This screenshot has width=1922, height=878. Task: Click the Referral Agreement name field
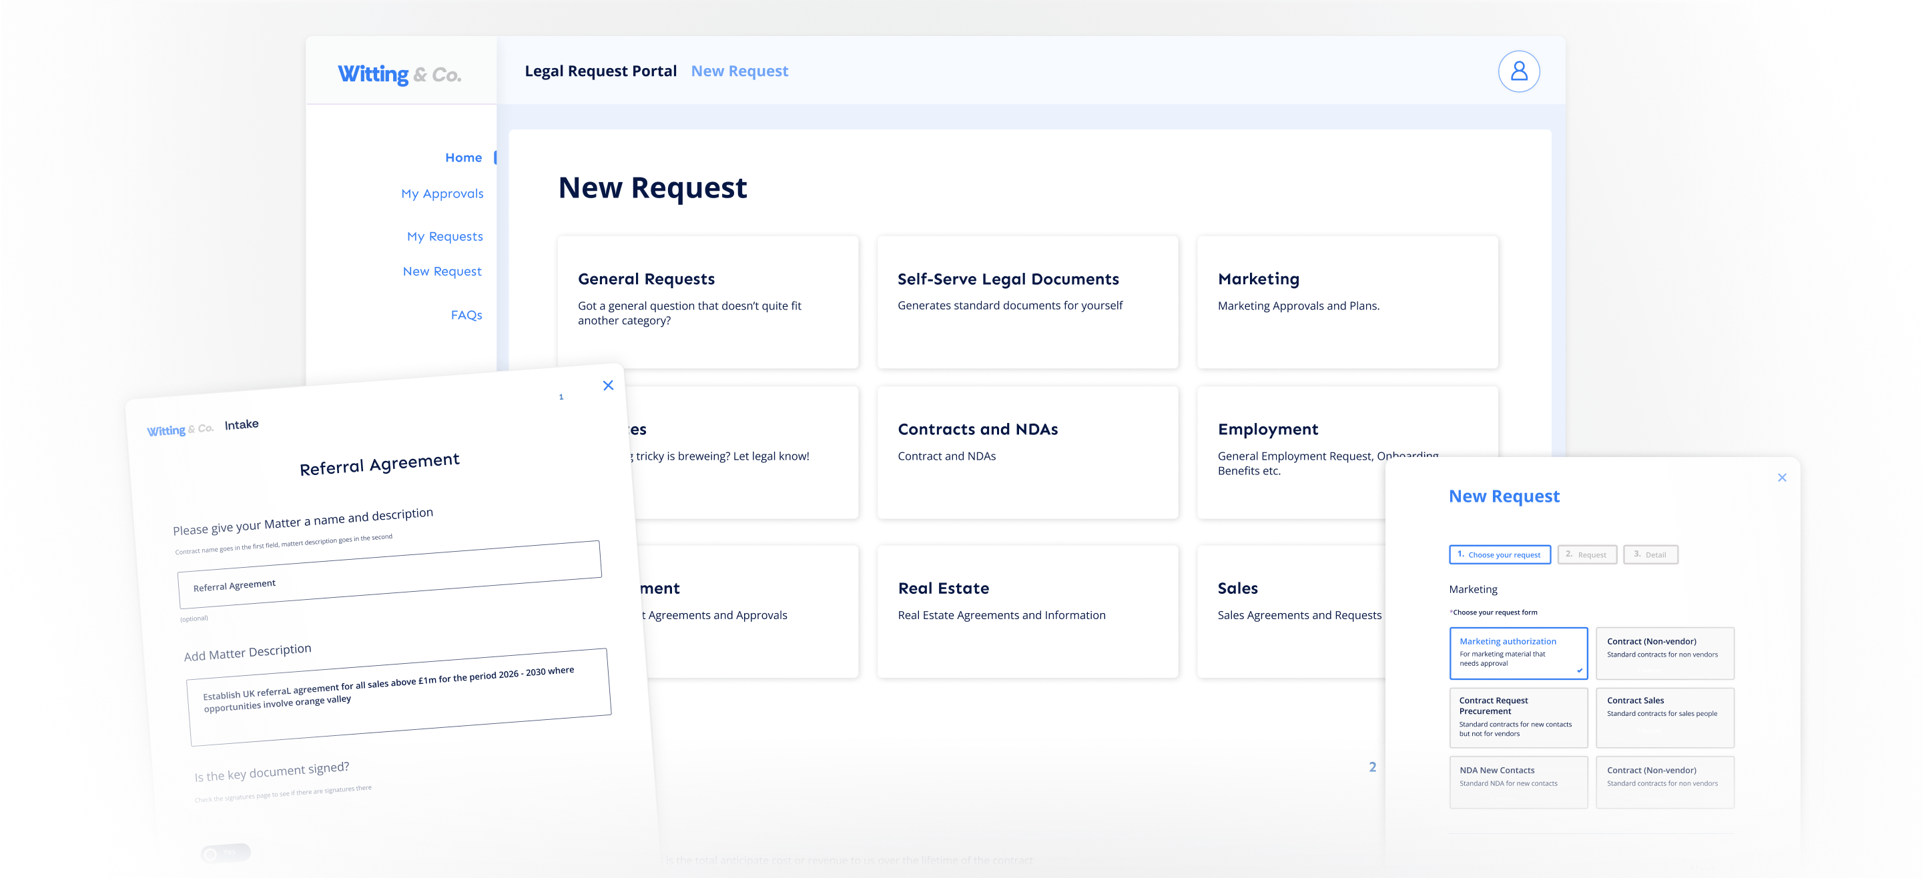(x=390, y=574)
